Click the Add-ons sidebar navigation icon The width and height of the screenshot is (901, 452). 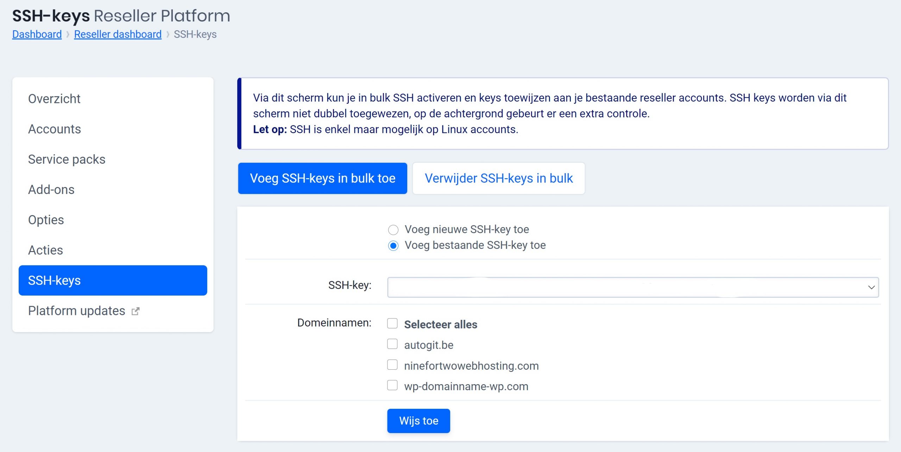click(x=51, y=189)
